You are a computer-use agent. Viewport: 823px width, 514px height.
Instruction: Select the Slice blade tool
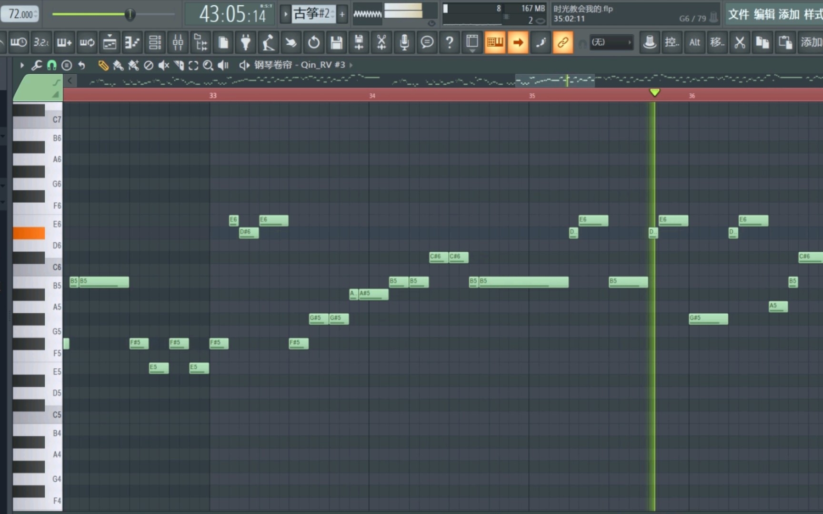(179, 65)
